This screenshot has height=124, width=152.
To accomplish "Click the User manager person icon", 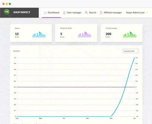I will coord(64,13).
